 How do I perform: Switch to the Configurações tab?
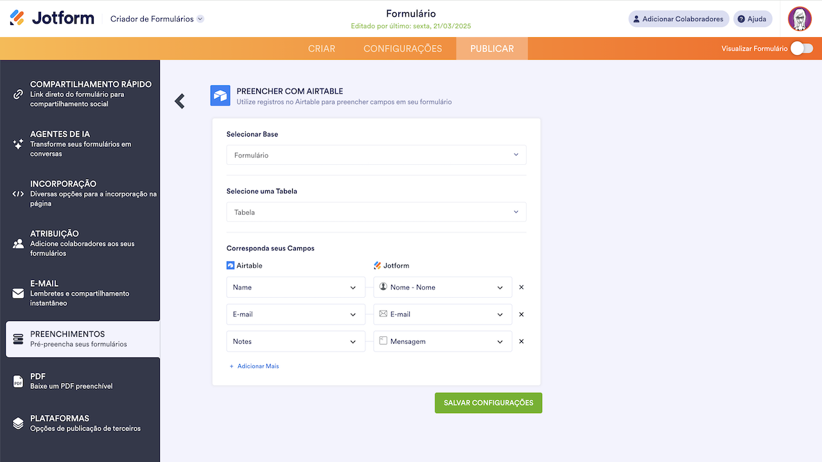tap(403, 48)
